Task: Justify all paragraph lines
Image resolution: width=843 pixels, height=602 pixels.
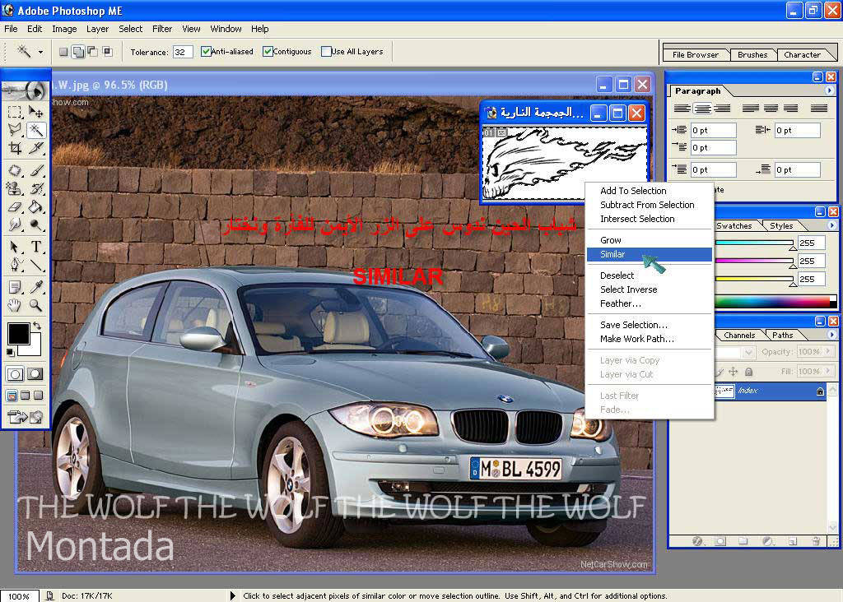Action: [x=819, y=109]
